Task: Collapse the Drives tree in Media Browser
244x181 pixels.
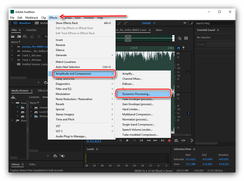Action: 12,103
